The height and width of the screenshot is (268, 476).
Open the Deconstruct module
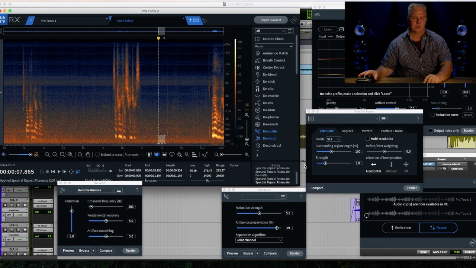272,145
